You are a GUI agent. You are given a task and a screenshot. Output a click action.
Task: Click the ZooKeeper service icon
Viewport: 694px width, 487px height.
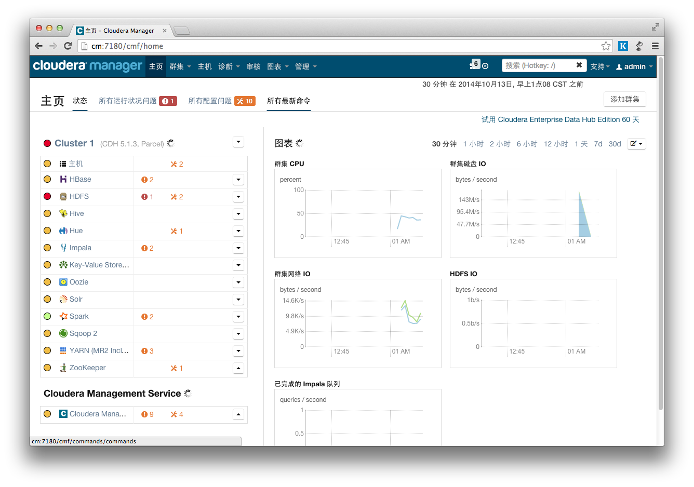(63, 368)
